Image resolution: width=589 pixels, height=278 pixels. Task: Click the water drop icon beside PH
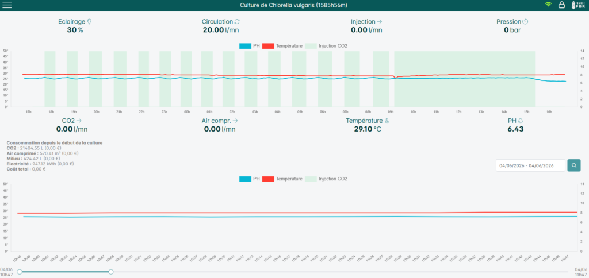pos(520,121)
